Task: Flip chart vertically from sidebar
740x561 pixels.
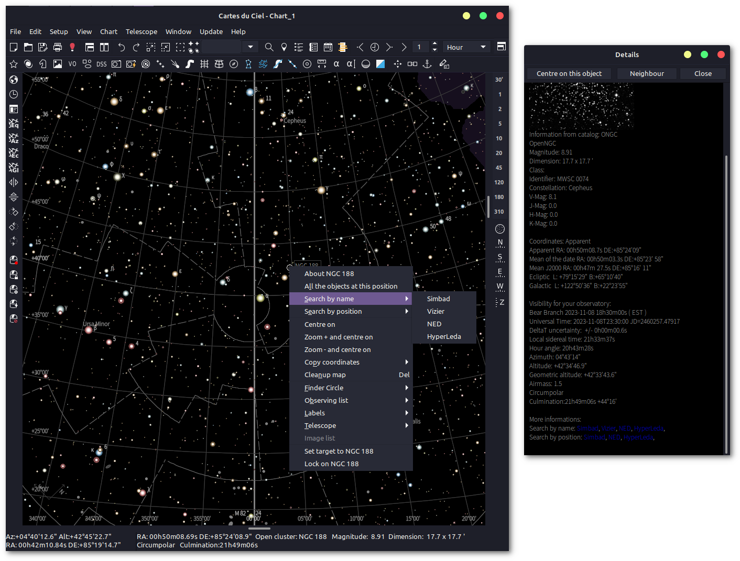Action: click(x=14, y=197)
